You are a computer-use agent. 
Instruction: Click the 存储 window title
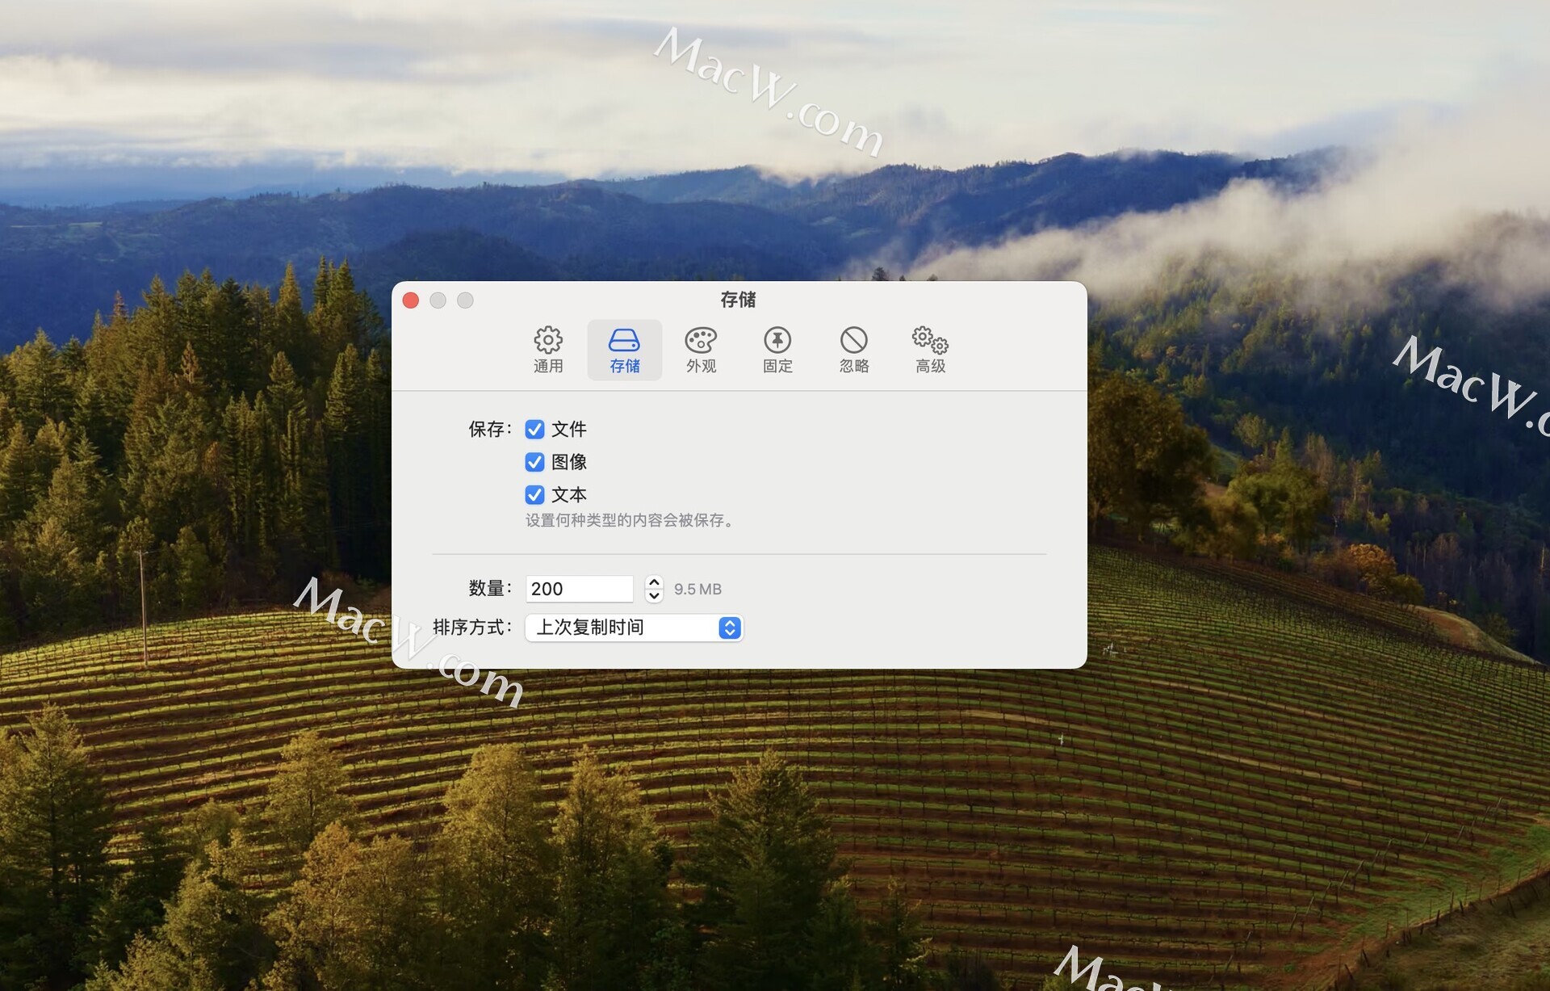point(738,300)
